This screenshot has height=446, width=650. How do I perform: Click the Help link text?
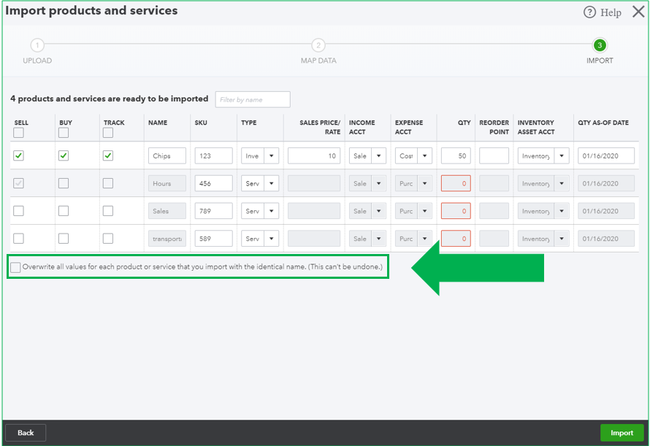pos(611,12)
